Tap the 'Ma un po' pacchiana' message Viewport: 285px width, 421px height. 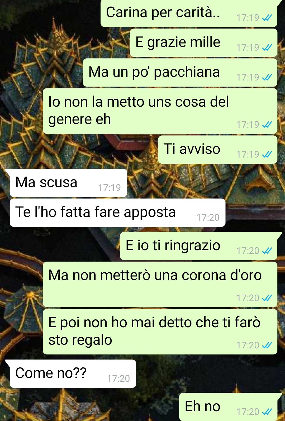click(x=180, y=73)
